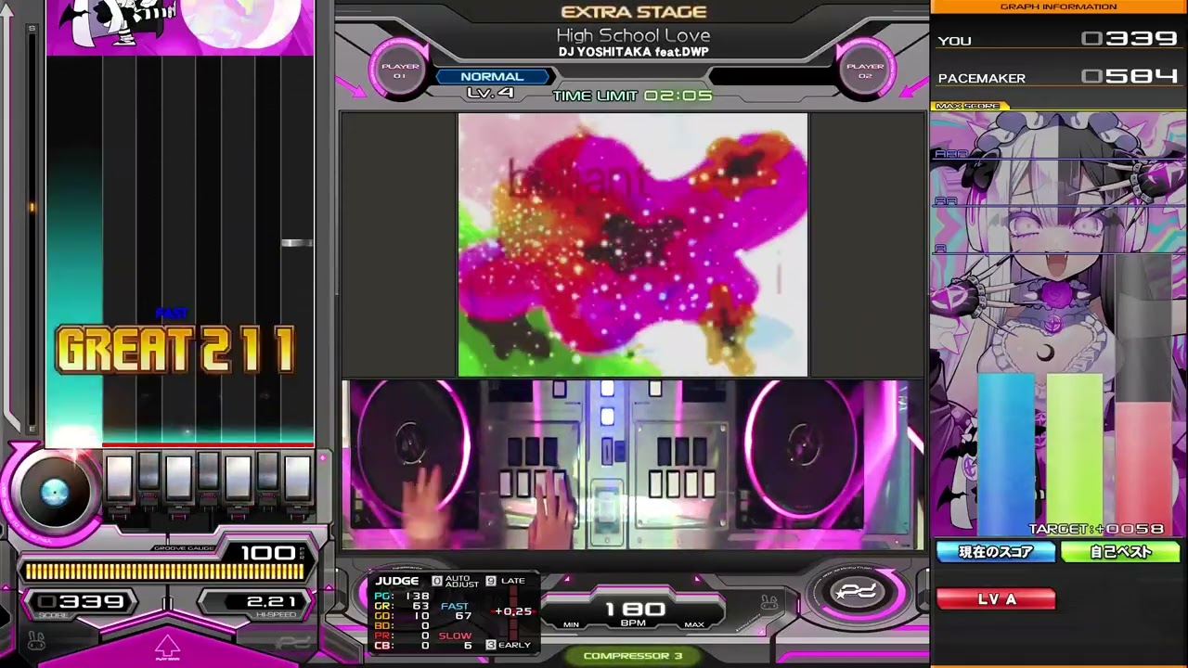
Task: Click the pink arrow beside PLAYER 02
Action: [913, 86]
